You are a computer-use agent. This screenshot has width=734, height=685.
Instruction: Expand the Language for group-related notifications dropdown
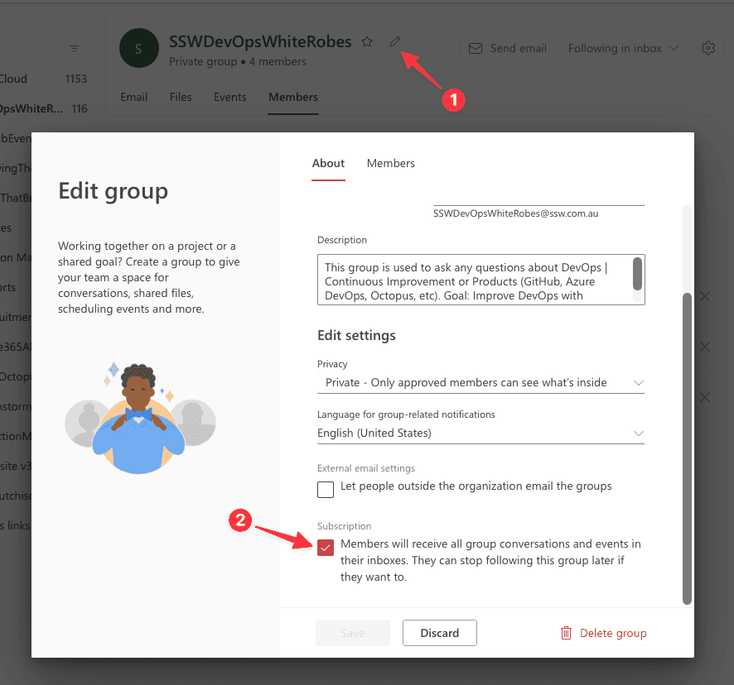point(480,433)
